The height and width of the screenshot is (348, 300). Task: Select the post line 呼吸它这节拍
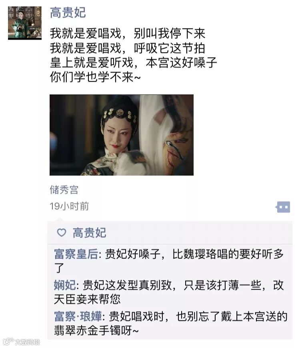169,48
